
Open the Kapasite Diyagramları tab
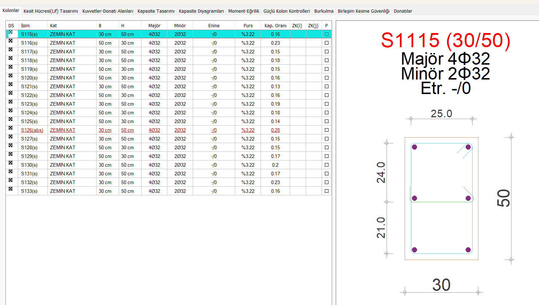[201, 11]
